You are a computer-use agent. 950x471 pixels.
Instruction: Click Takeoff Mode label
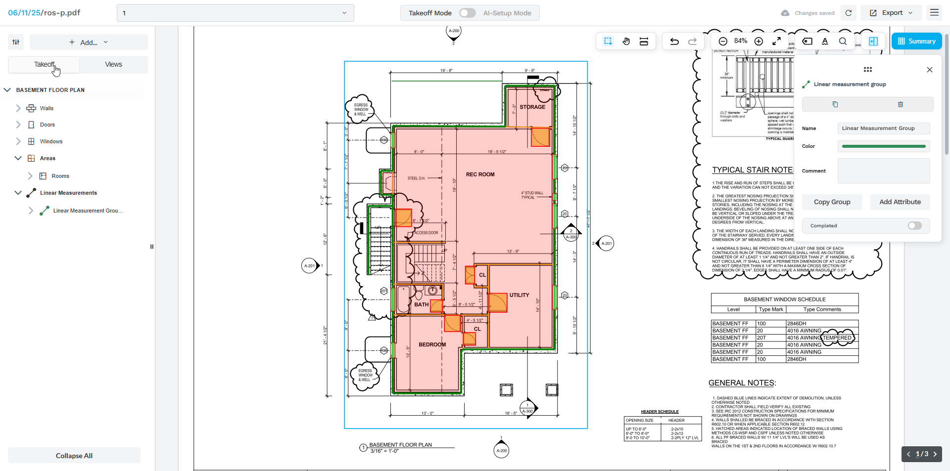pyautogui.click(x=430, y=13)
